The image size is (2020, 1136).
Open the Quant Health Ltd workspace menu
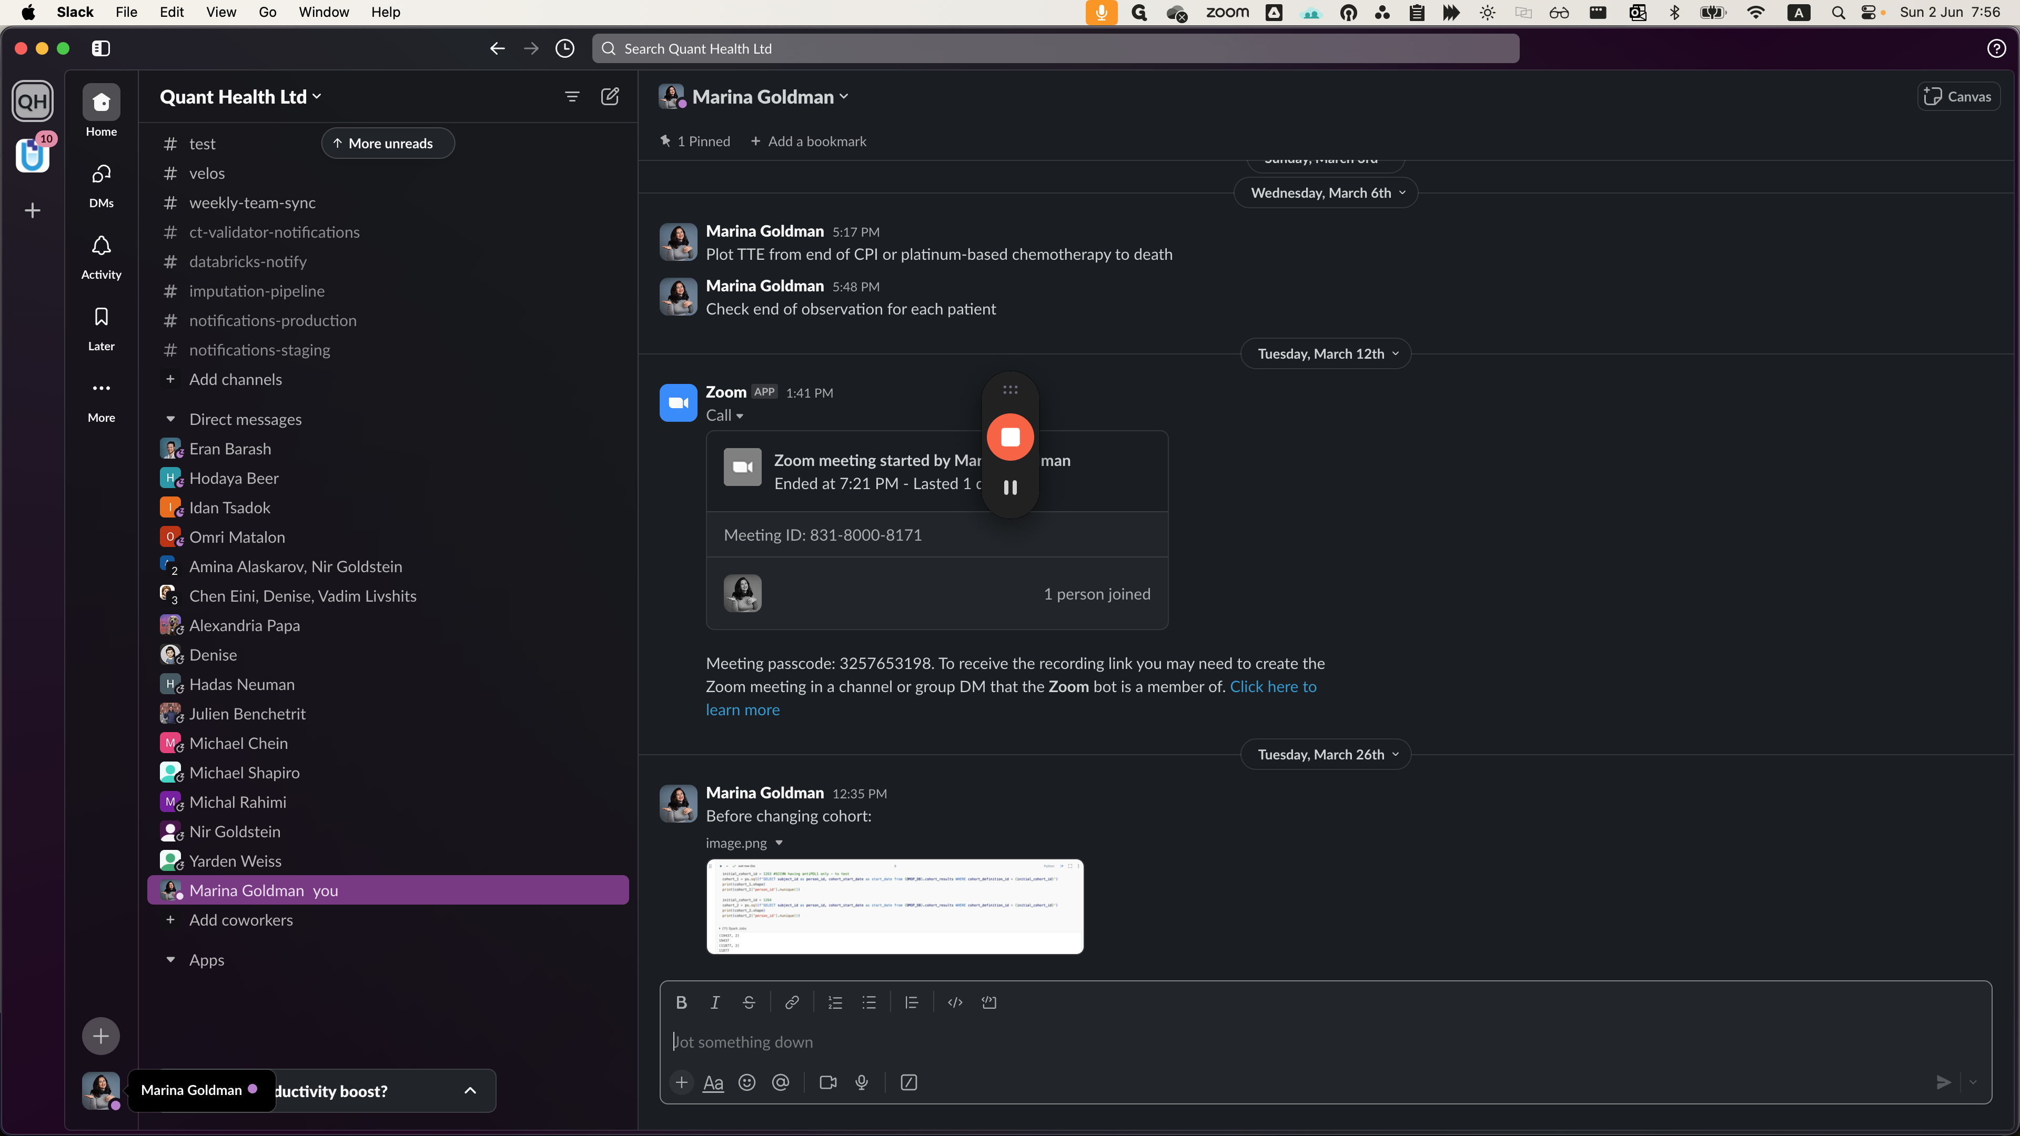click(x=240, y=96)
